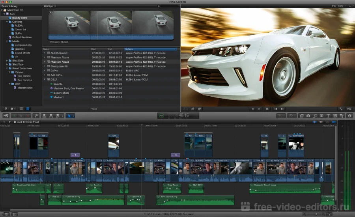Image resolution: width=355 pixels, height=217 pixels.
Task: Open the Effects browser icon
Action: tap(301, 116)
